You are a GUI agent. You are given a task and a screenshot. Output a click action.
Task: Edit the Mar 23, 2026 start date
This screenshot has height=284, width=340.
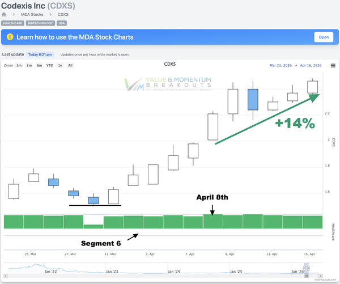click(x=280, y=66)
